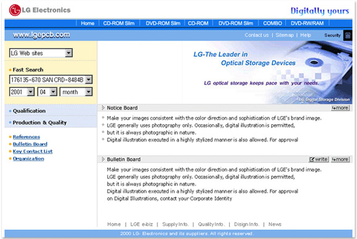357x239 pixels.
Task: Click the footer Quality Info. link
Action: pos(211,224)
